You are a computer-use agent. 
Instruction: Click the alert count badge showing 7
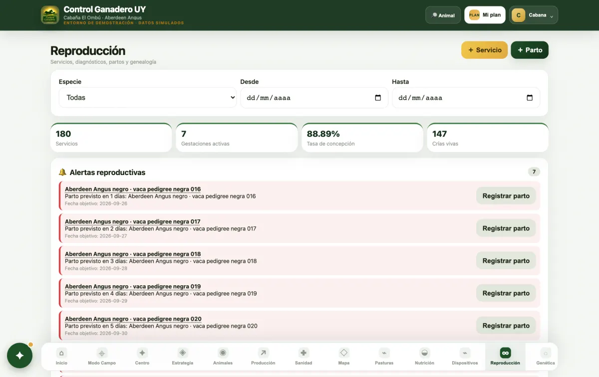[534, 172]
